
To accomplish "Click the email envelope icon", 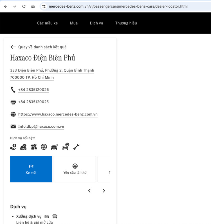I will click(13, 127).
